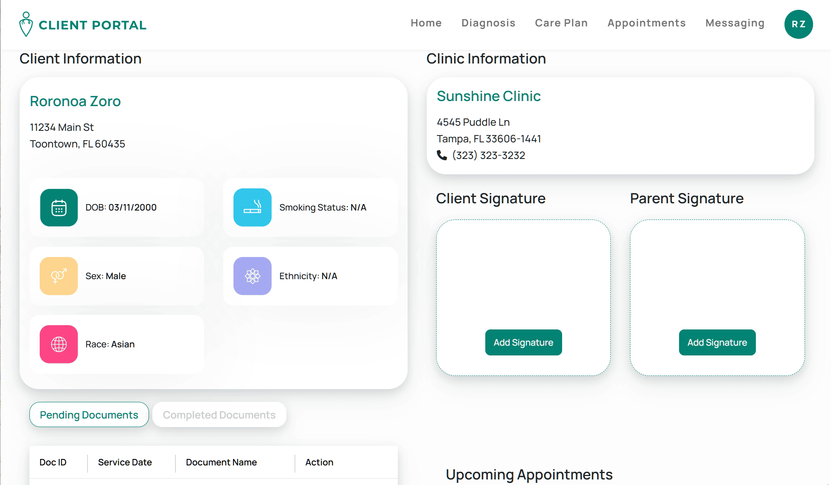
Task: Click the DOB calendar icon
Action: coord(59,208)
